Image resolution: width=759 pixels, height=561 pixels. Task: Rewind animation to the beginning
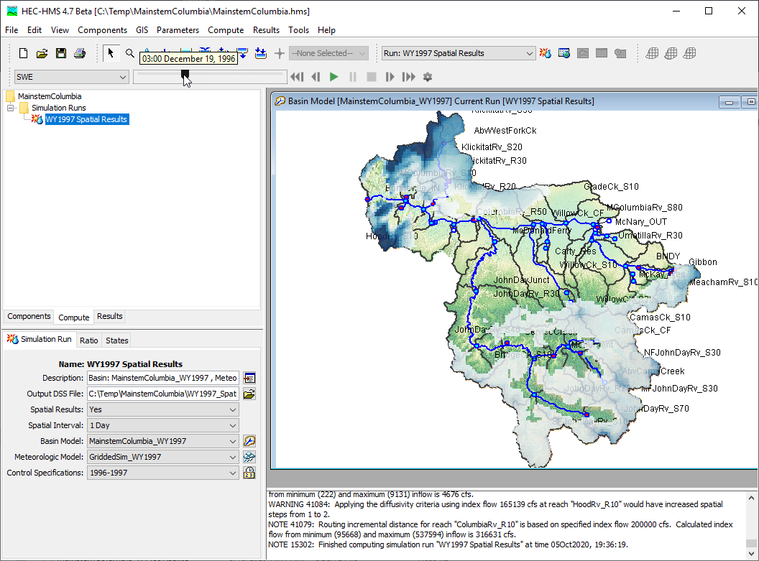297,77
